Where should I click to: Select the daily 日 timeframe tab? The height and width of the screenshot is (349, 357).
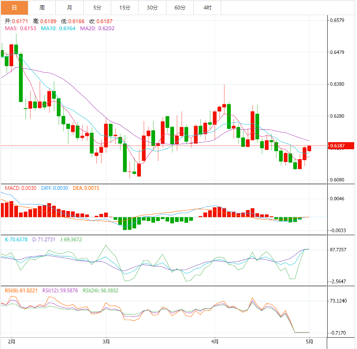pos(14,8)
